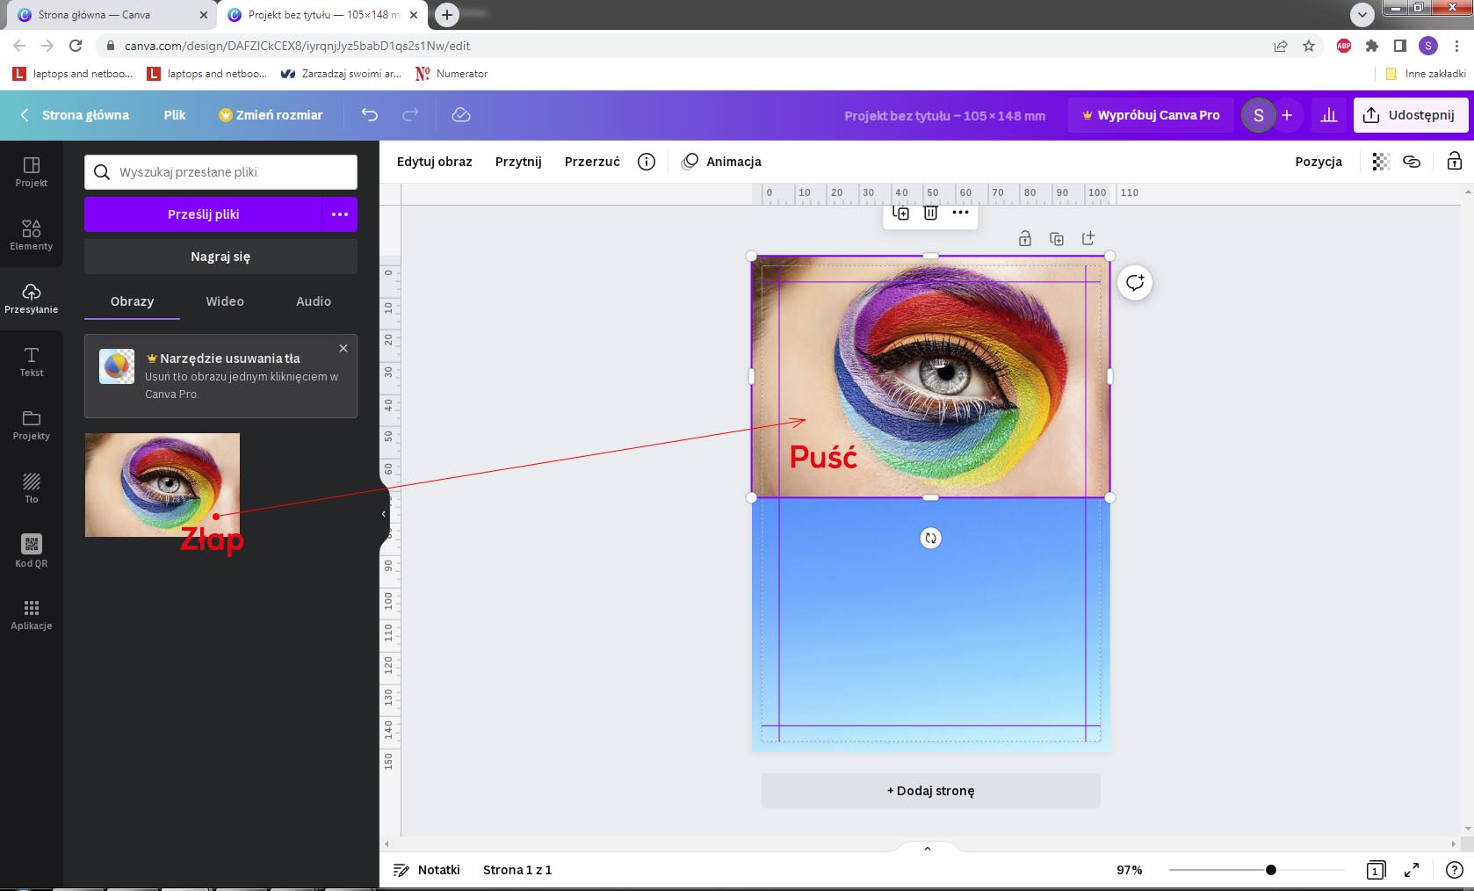The image size is (1474, 891).
Task: Switch to the Obrazy tab
Action: [133, 301]
